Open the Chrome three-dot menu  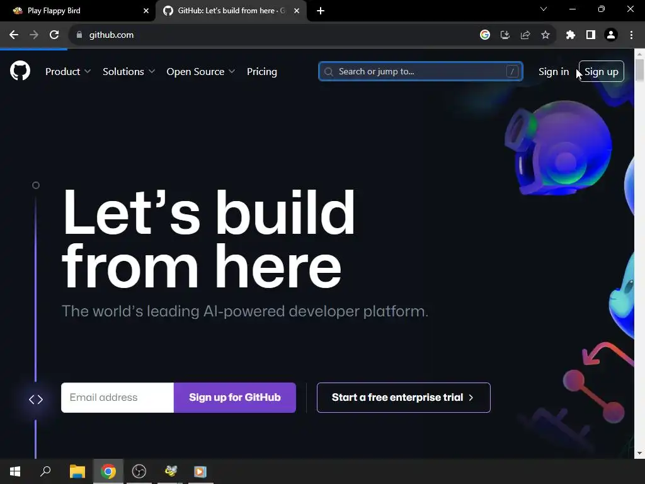pos(631,35)
